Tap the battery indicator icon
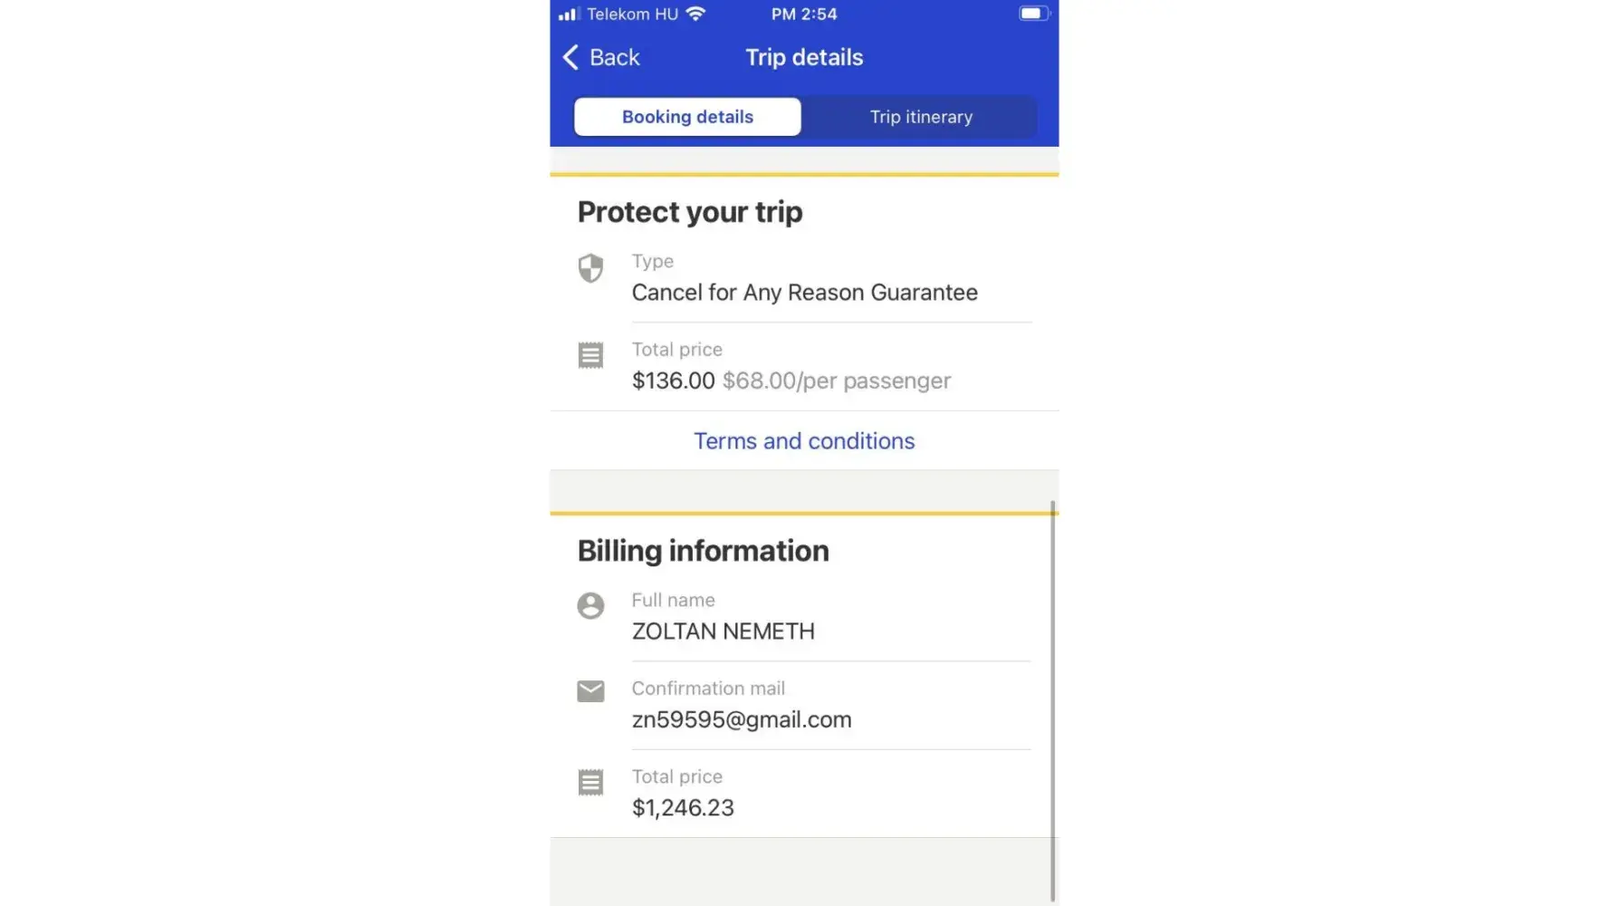The width and height of the screenshot is (1610, 906). click(1032, 14)
